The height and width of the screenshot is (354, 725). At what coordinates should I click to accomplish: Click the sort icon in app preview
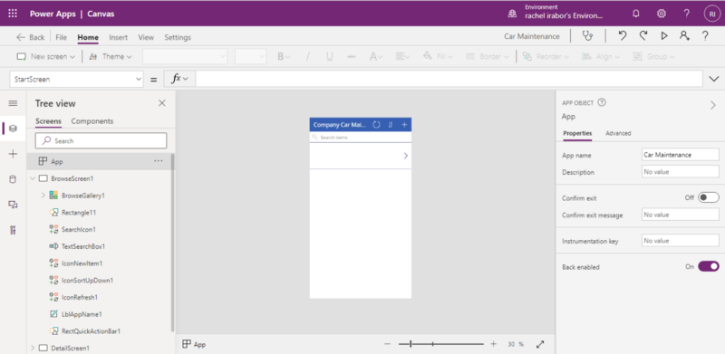(x=391, y=124)
